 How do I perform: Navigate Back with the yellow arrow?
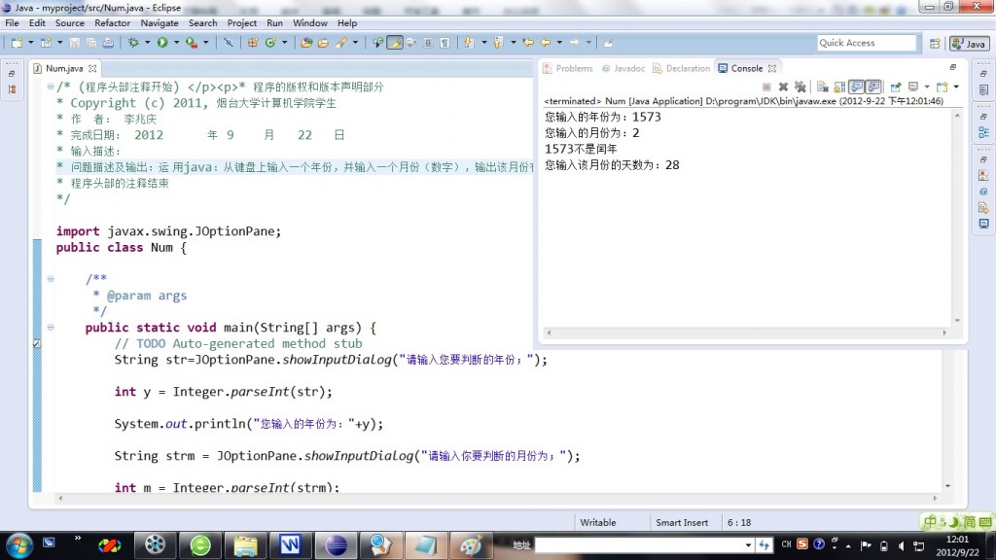coord(546,43)
